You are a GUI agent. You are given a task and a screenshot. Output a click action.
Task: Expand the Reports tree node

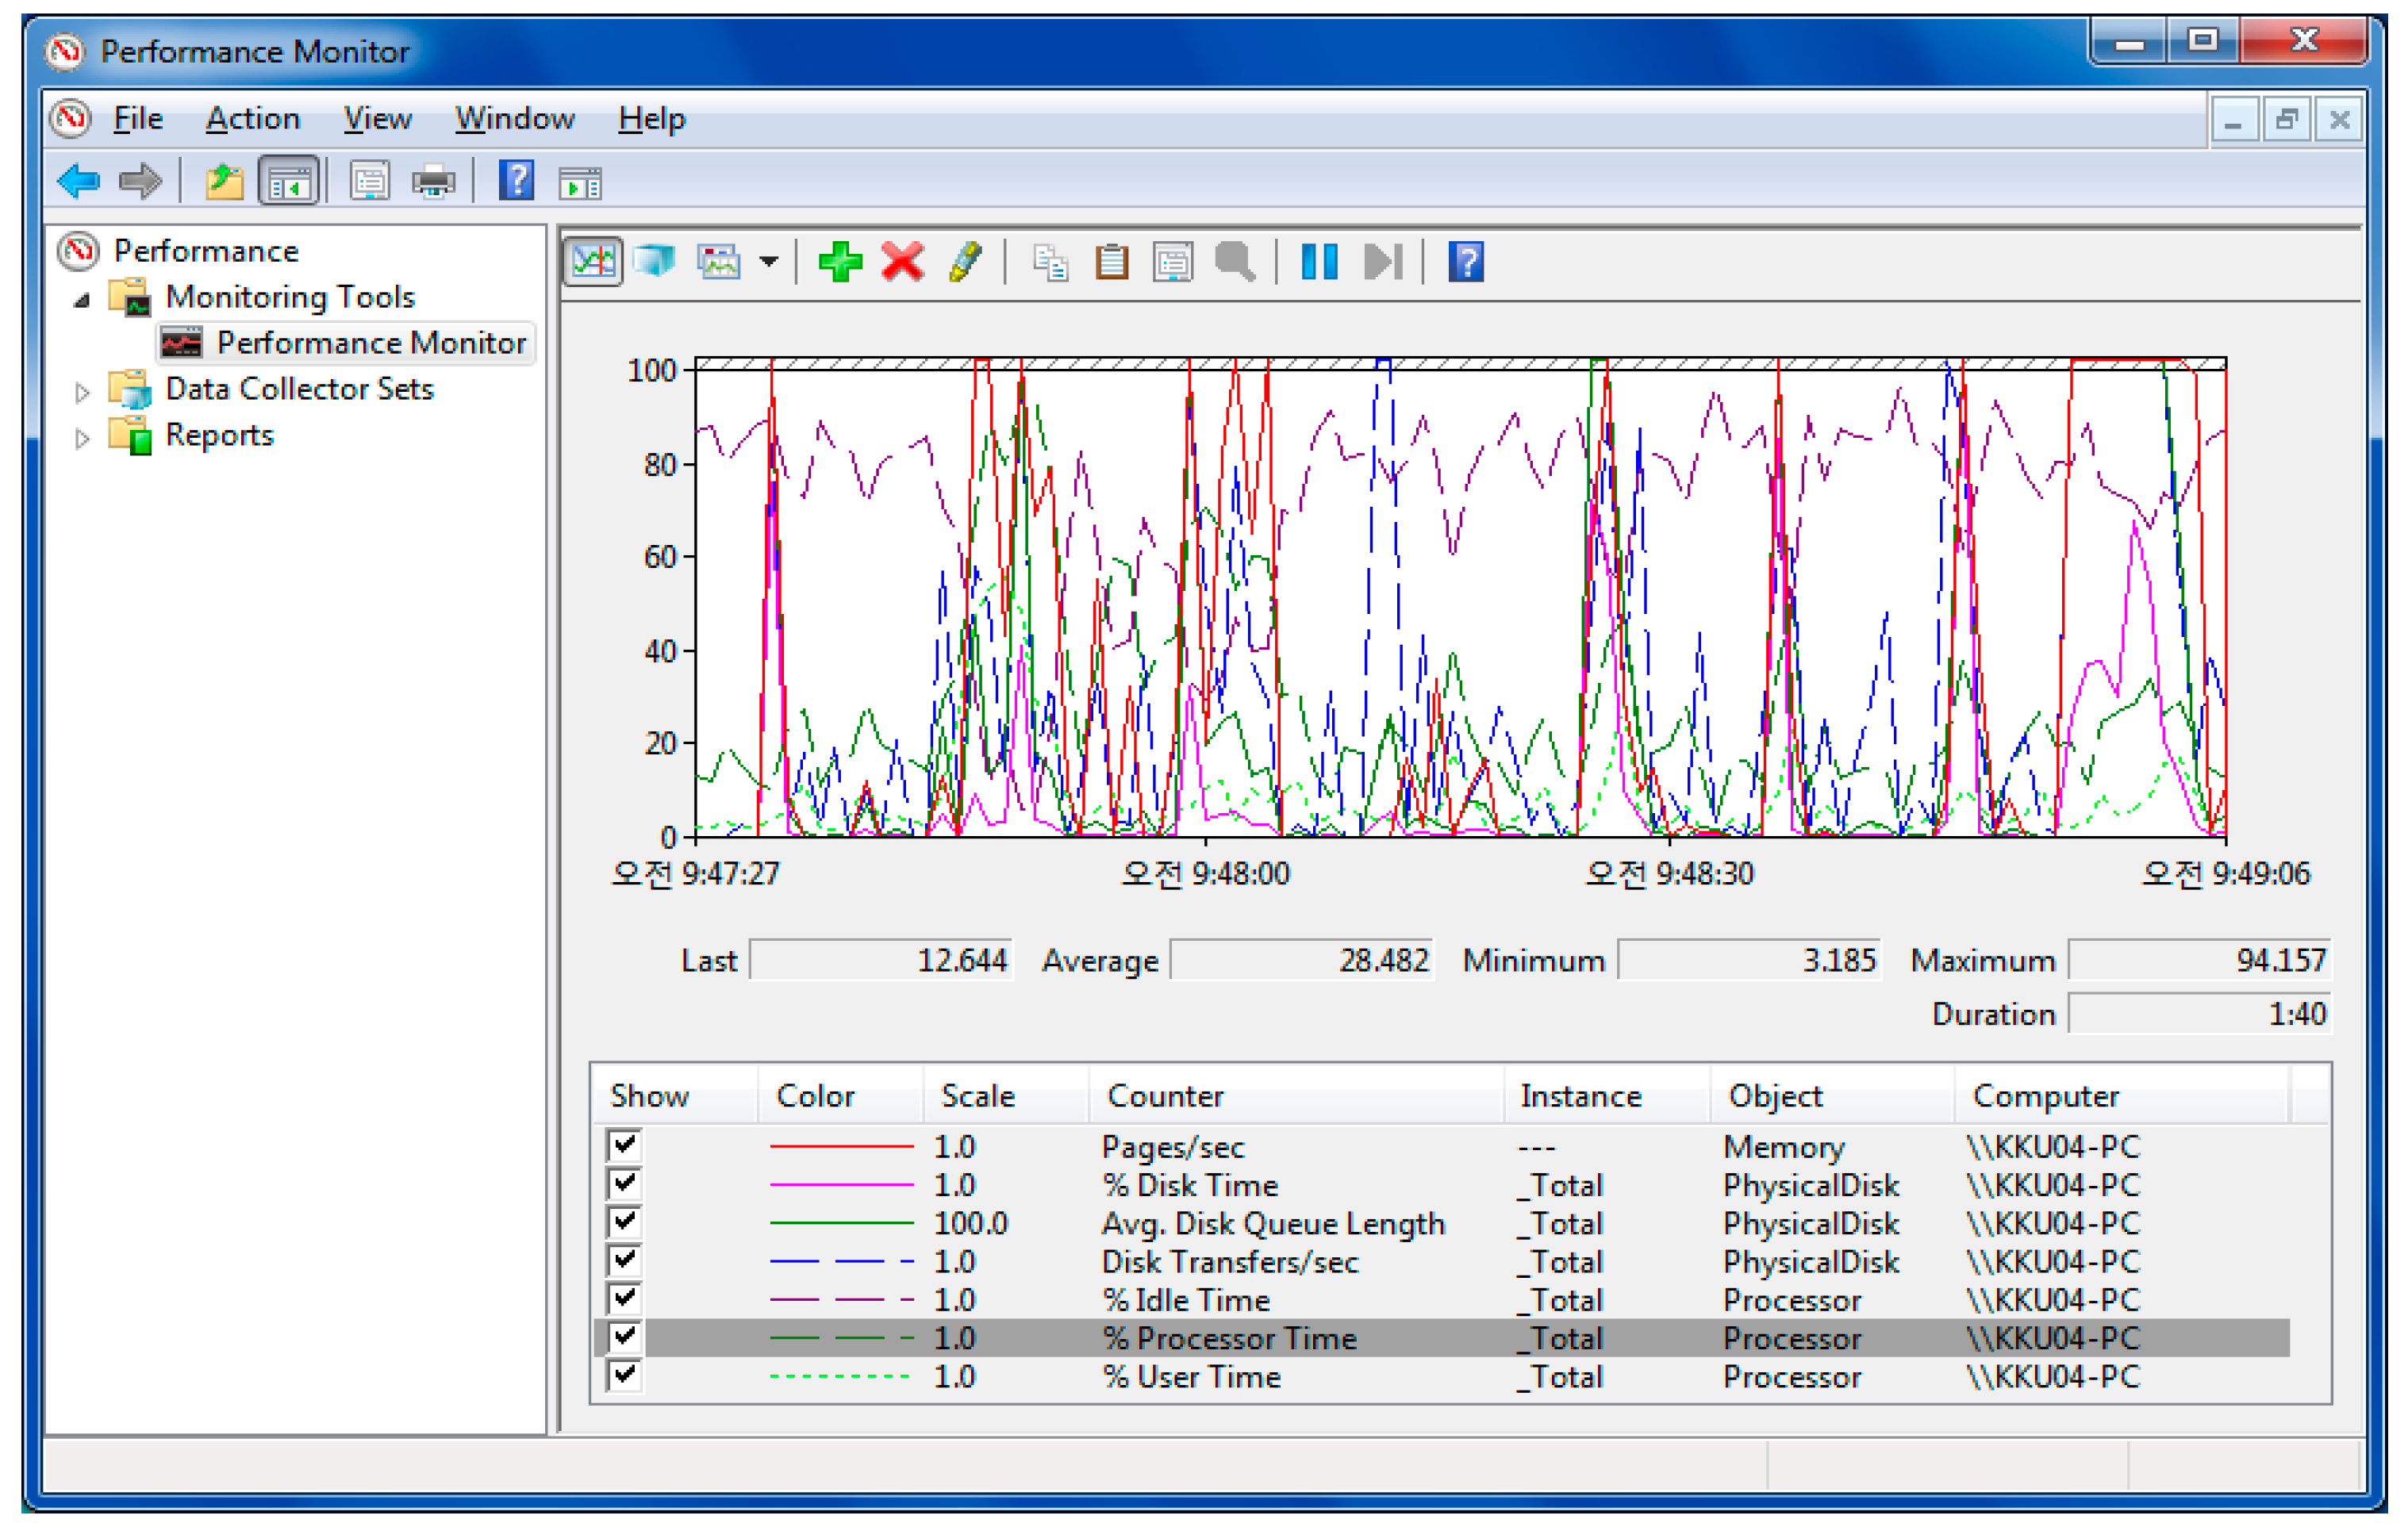click(x=83, y=438)
